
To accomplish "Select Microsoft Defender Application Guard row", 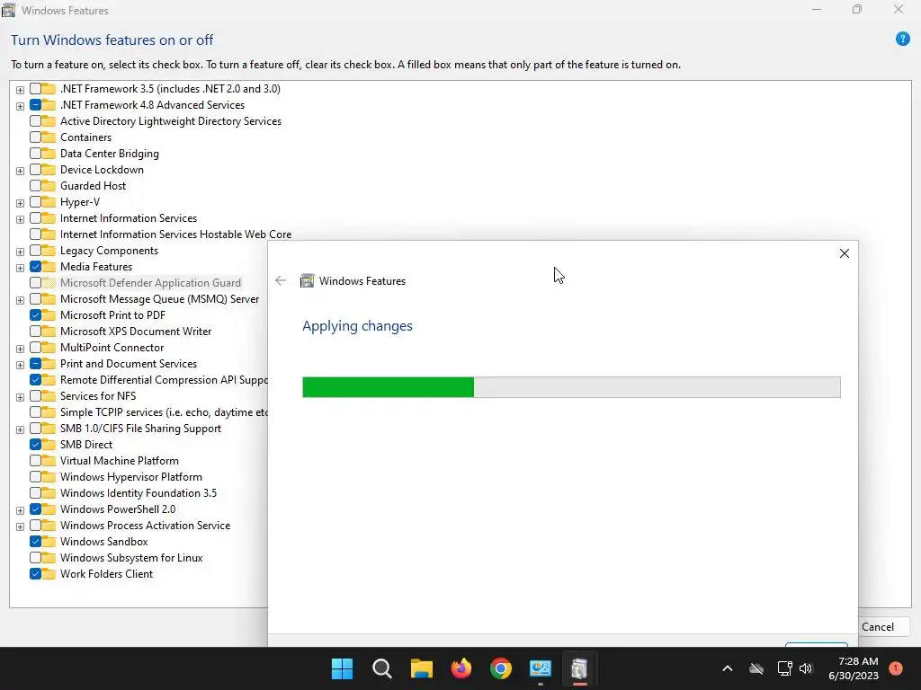I will [150, 283].
